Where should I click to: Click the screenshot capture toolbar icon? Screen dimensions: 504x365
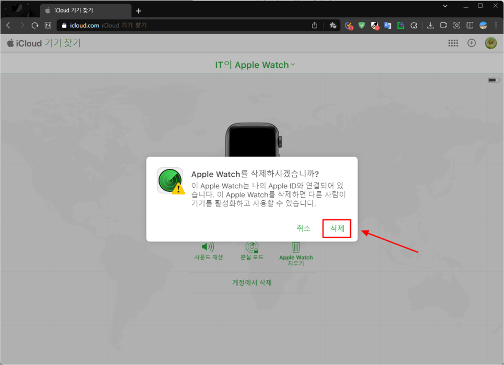click(457, 25)
